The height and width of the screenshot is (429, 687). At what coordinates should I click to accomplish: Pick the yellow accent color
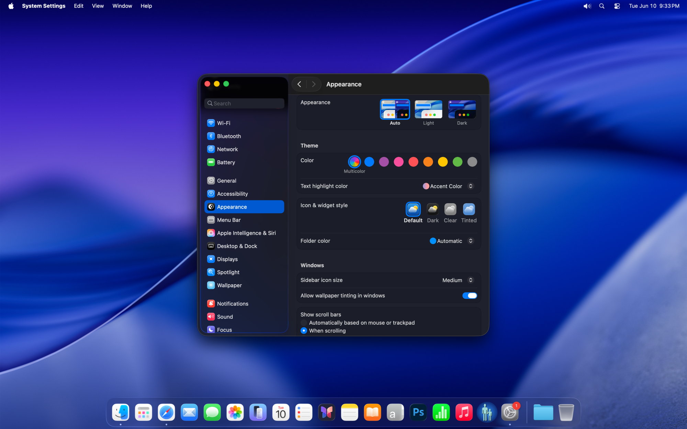pos(443,162)
